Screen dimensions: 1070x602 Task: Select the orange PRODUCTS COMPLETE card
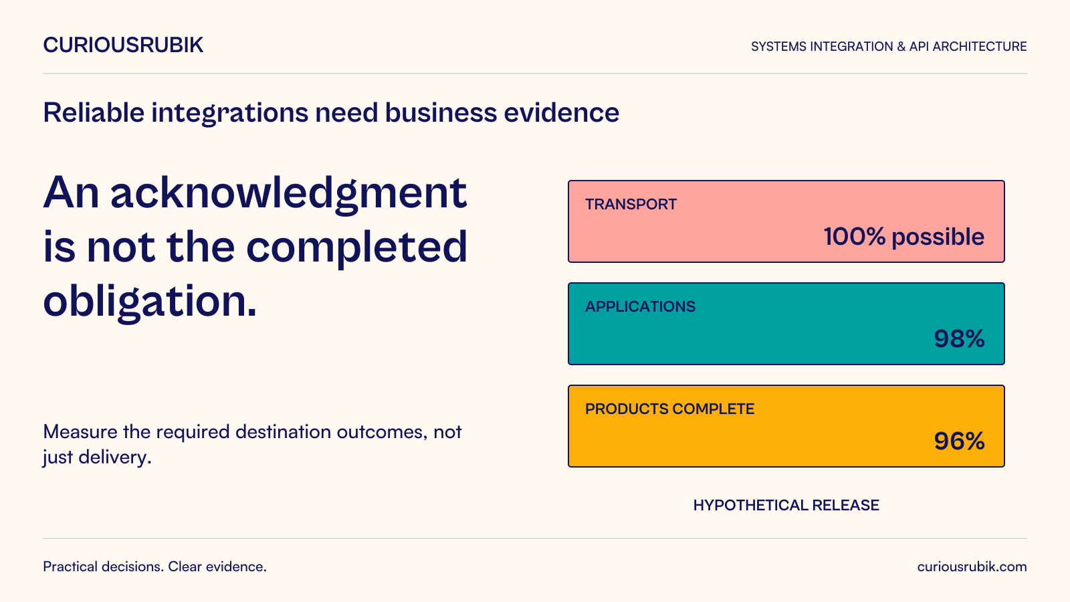[786, 426]
